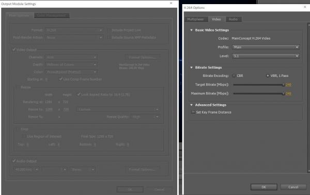
Task: Open the Channels dropdown in Output Module
Action: [x=71, y=57]
